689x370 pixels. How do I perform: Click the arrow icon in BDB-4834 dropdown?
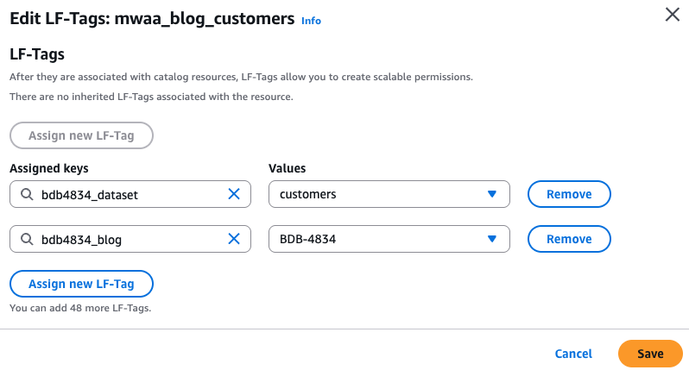pos(492,239)
